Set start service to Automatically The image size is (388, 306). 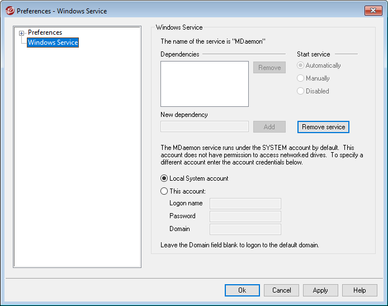pos(301,65)
